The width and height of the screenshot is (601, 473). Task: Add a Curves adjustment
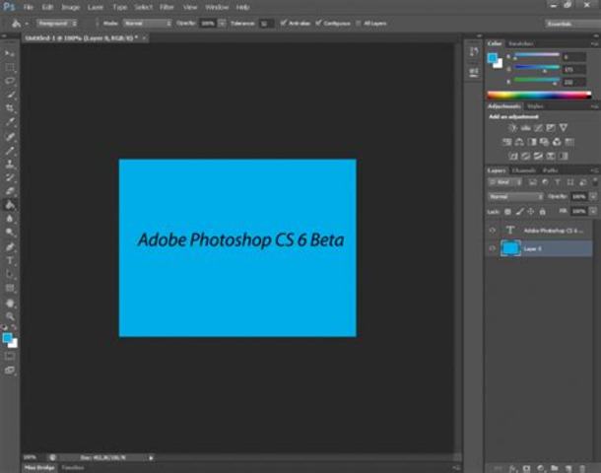pos(538,128)
